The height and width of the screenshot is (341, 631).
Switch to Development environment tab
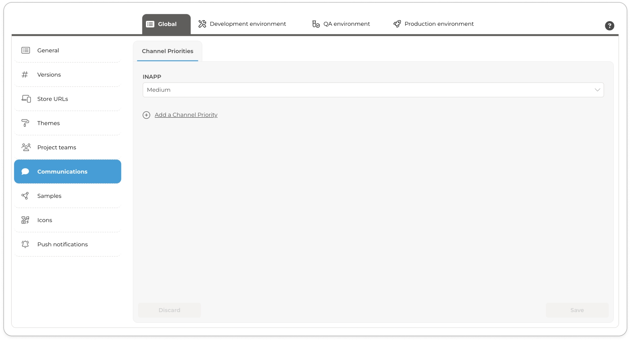click(x=242, y=24)
